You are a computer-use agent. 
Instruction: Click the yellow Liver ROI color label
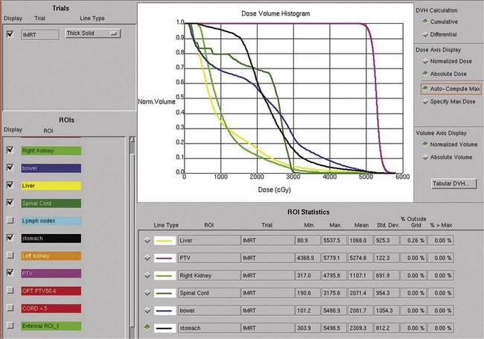coord(50,186)
